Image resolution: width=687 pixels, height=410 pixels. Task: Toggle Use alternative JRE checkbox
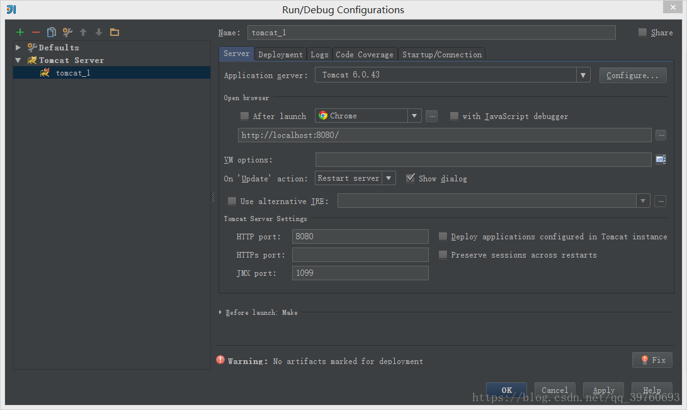232,201
